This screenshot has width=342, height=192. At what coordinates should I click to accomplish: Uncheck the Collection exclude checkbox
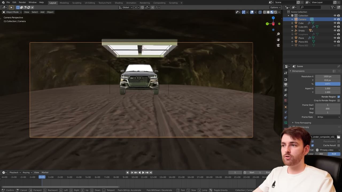click(292, 15)
